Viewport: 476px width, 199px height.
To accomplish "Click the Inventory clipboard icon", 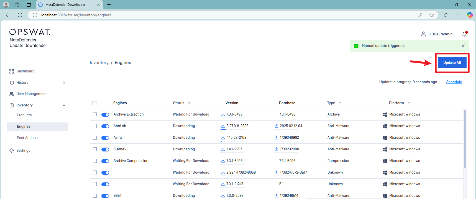I will (x=12, y=105).
